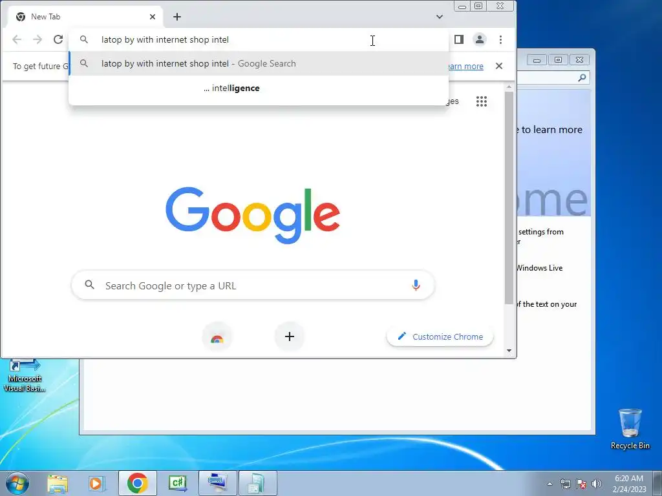Click 'to learn more' text in background window
The image size is (662, 496).
(552, 130)
